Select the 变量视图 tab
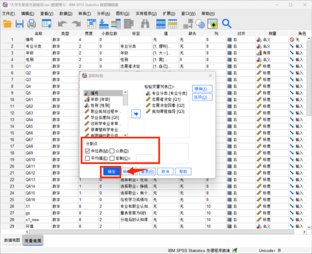 tap(33, 241)
